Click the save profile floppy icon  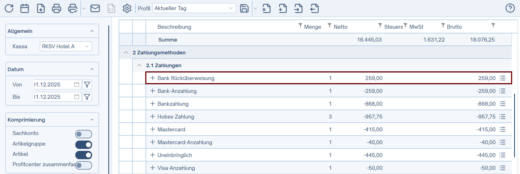coord(244,8)
